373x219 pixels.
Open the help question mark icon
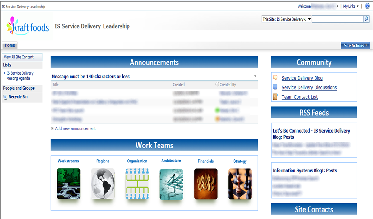pyautogui.click(x=367, y=6)
